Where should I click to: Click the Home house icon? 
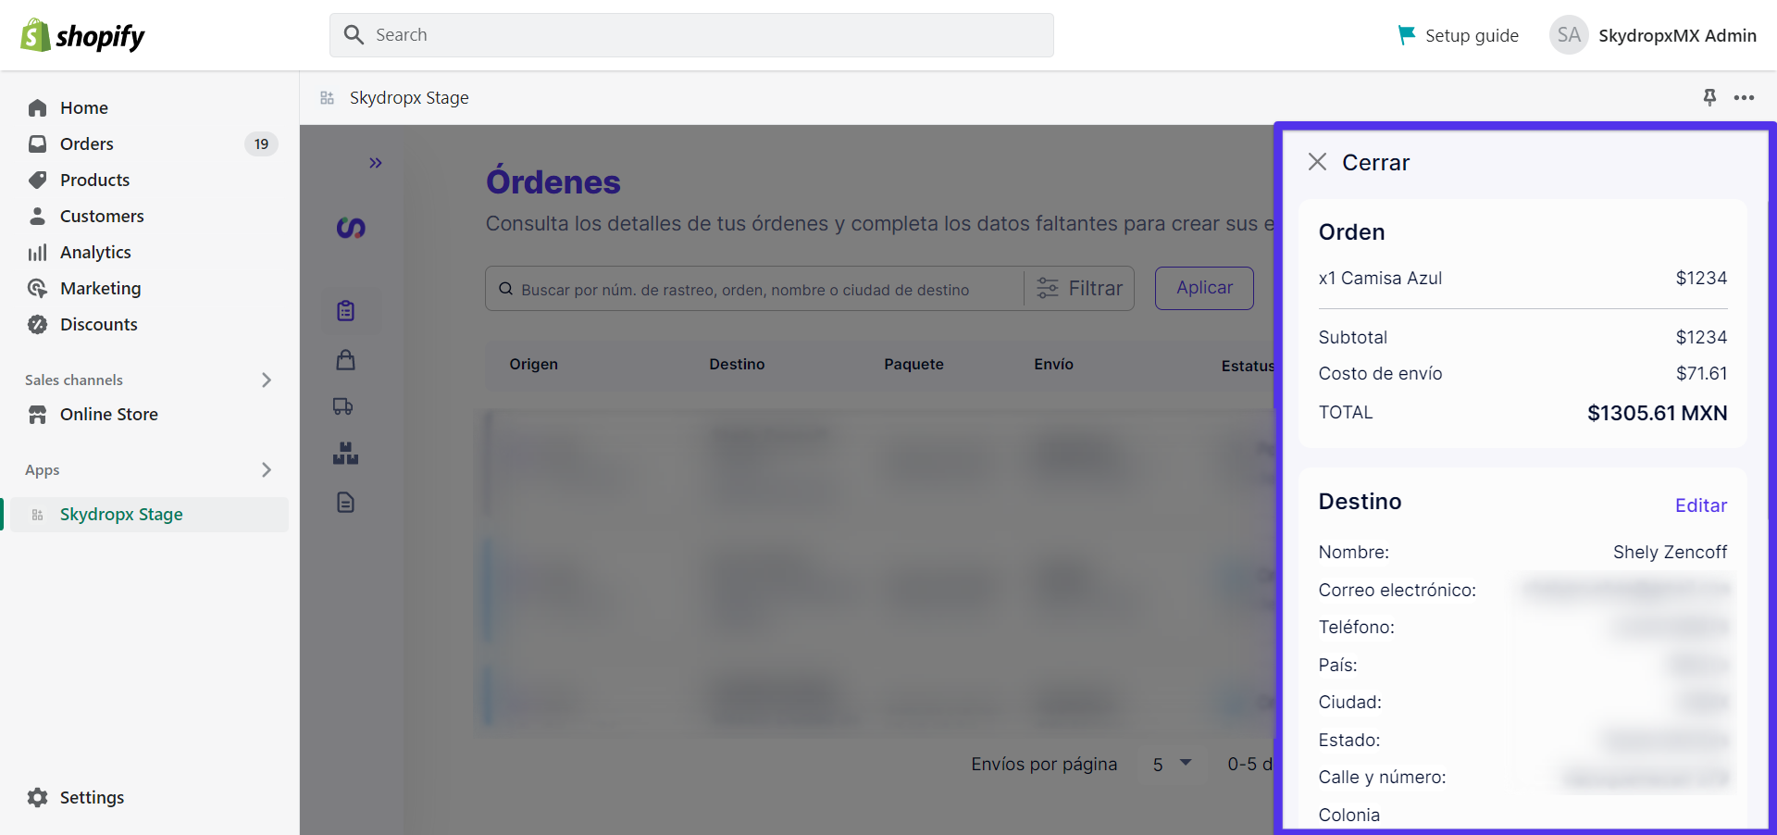[37, 107]
